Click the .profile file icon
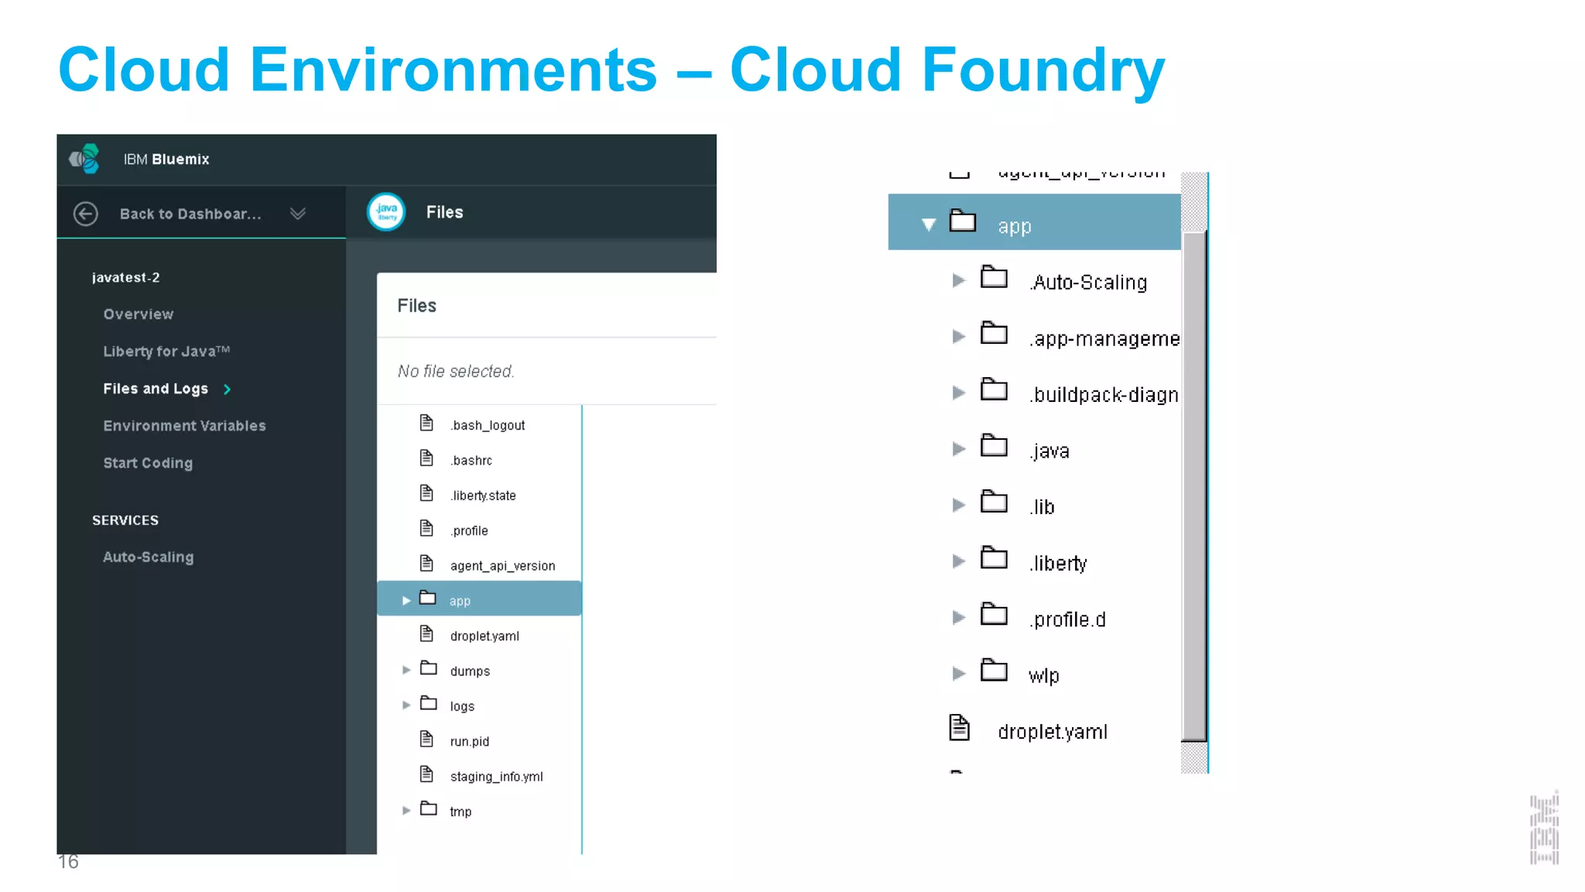The height and width of the screenshot is (892, 1585). pyautogui.click(x=426, y=528)
